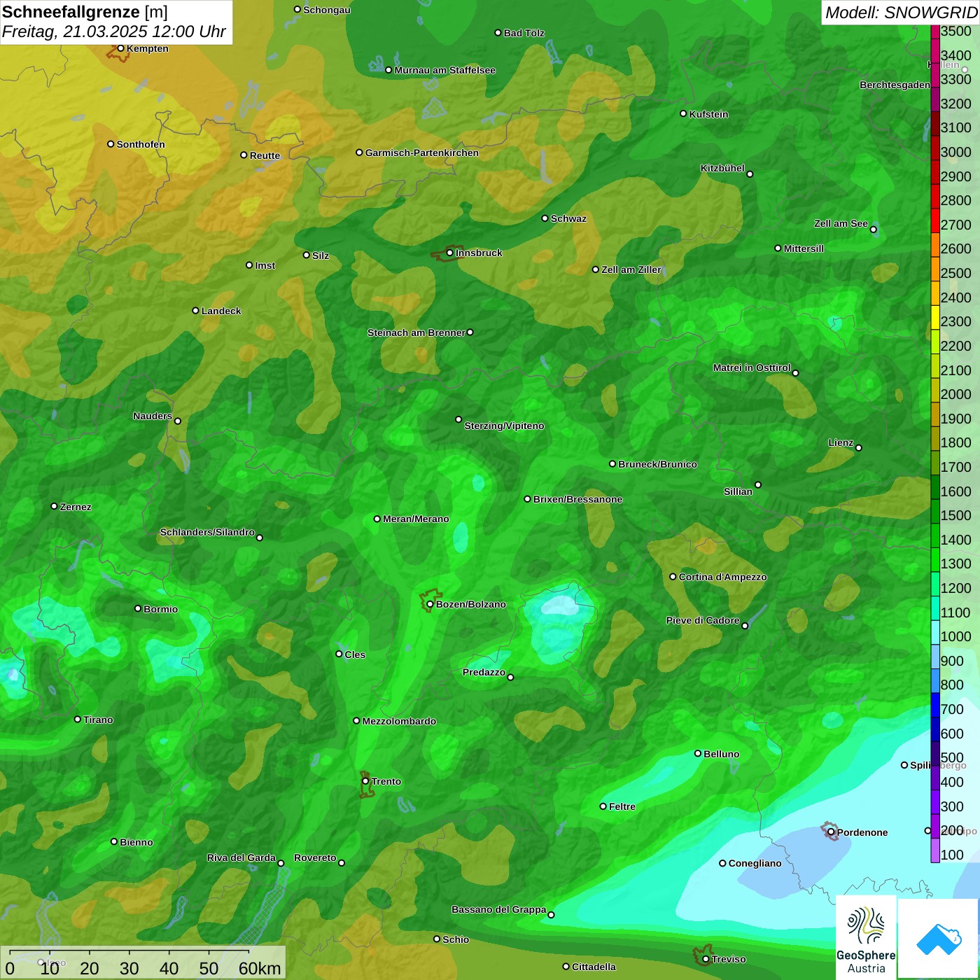Click the cyan 1000 legend color swatch
This screenshot has height=980, width=980.
click(934, 632)
